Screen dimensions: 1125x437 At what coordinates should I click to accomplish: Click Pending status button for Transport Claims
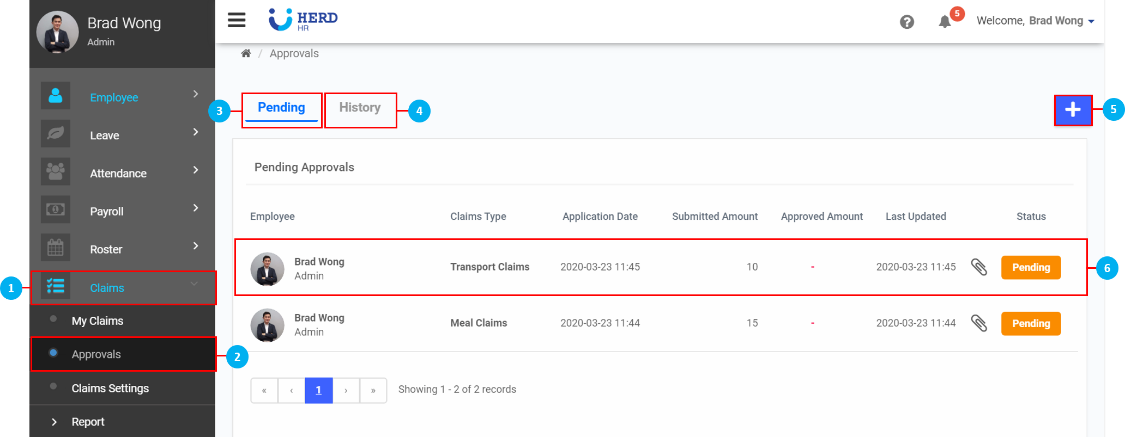(x=1030, y=267)
